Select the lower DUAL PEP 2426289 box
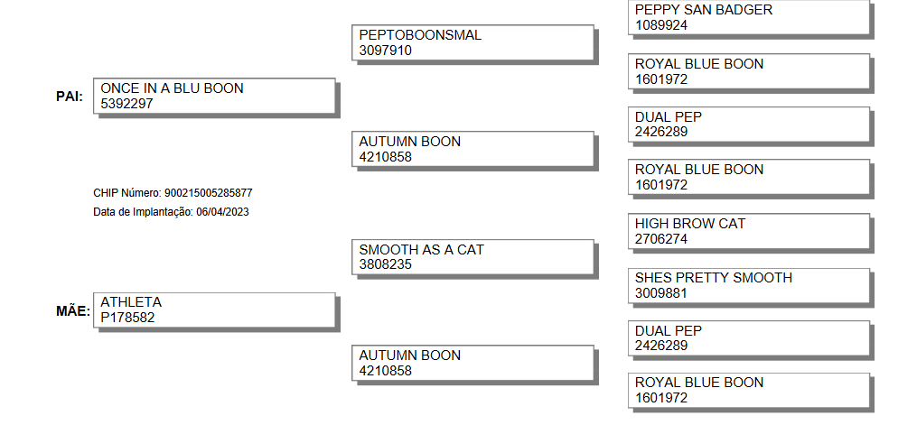 tap(749, 338)
